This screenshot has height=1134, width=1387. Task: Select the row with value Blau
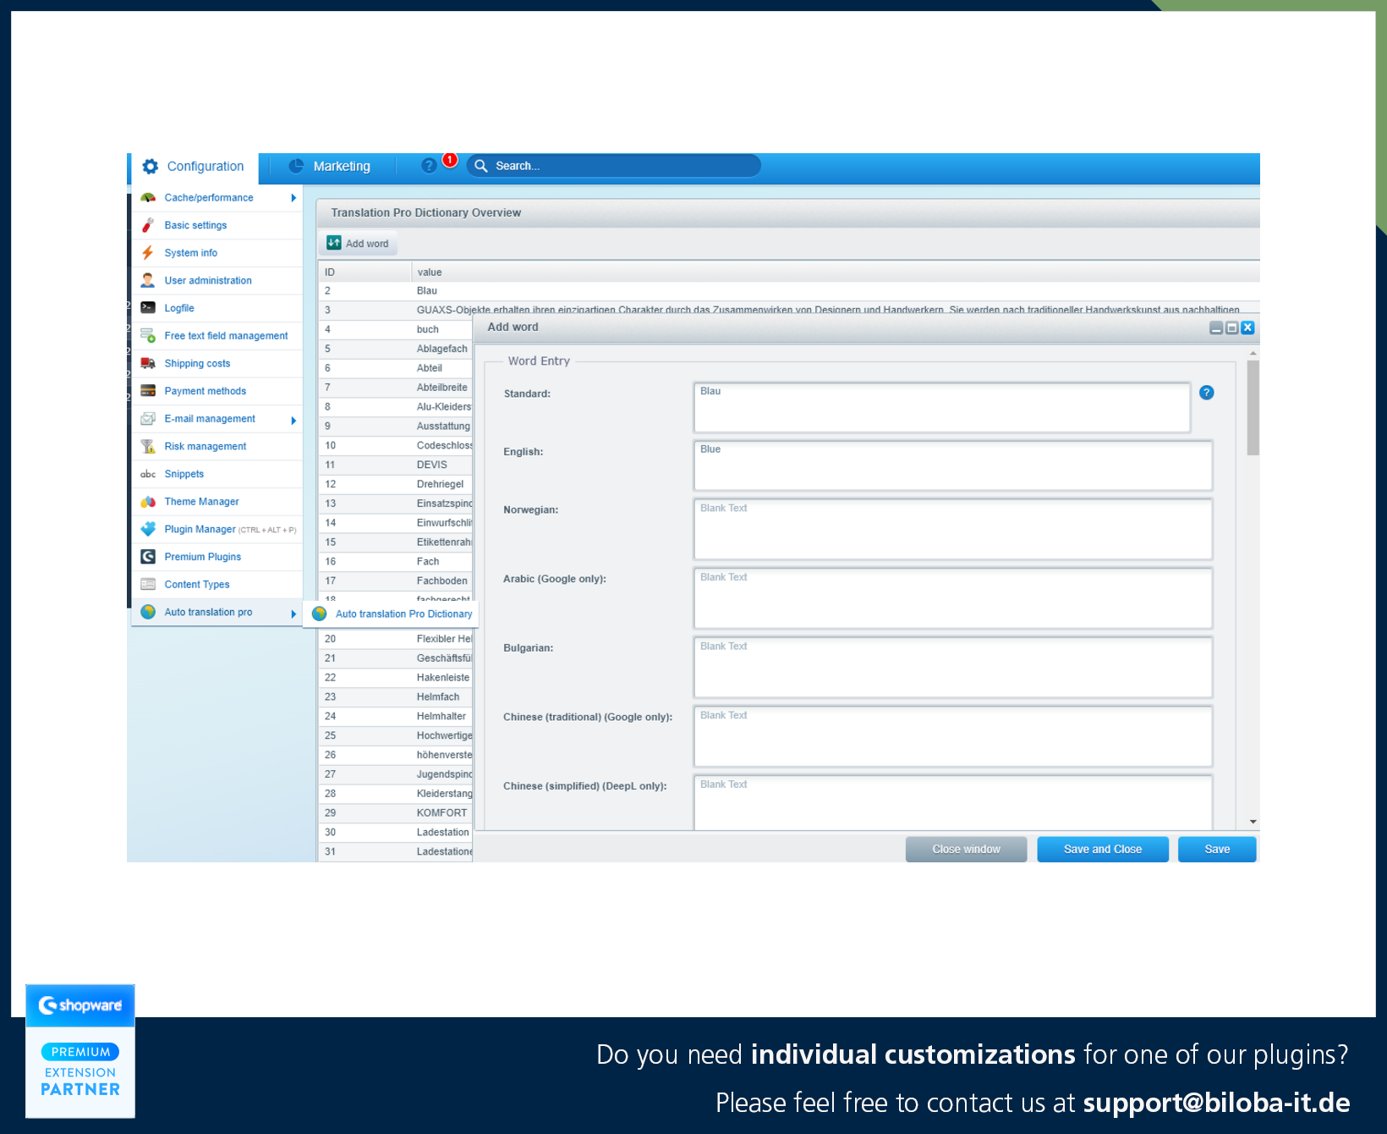(x=789, y=291)
